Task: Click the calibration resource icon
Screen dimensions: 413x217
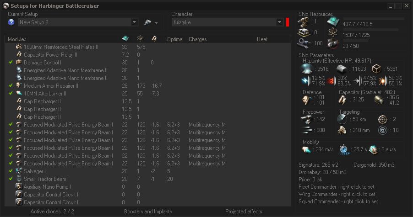Action: [304, 43]
